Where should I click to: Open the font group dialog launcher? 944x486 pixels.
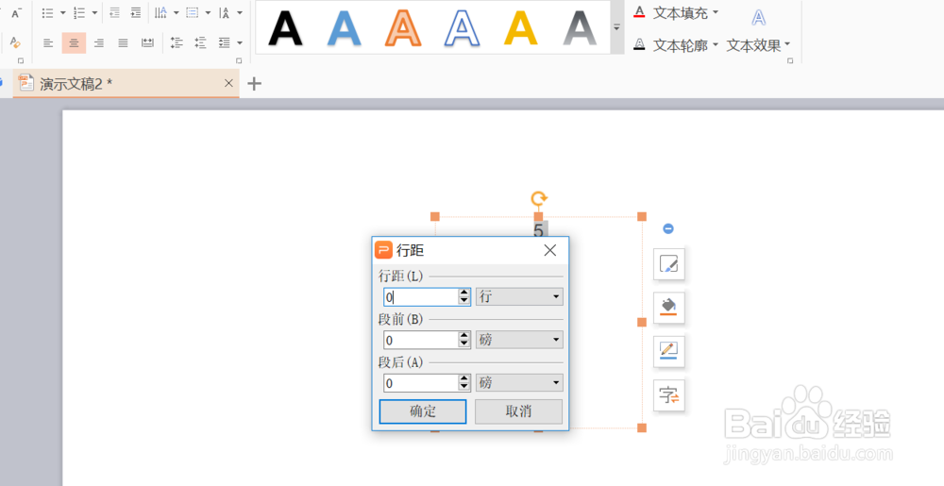tap(21, 60)
